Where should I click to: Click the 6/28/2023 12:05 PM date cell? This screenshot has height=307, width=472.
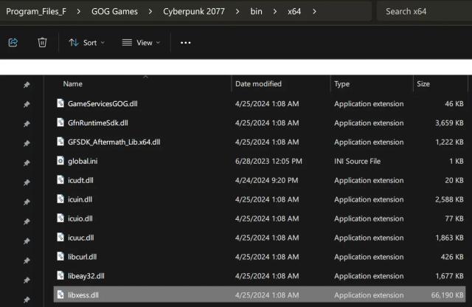[x=268, y=161]
